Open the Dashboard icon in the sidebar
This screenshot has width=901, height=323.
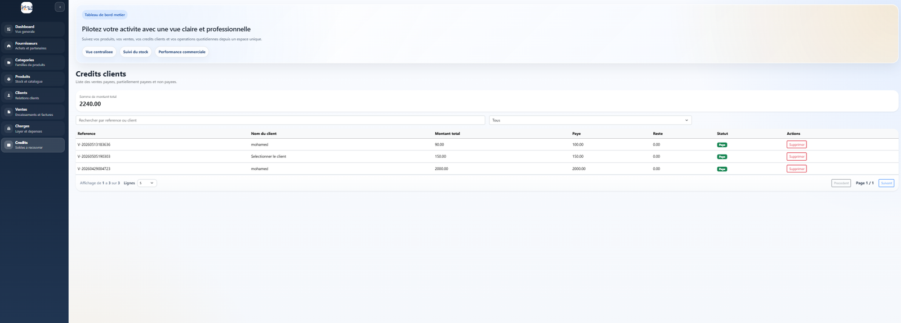[x=8, y=29]
